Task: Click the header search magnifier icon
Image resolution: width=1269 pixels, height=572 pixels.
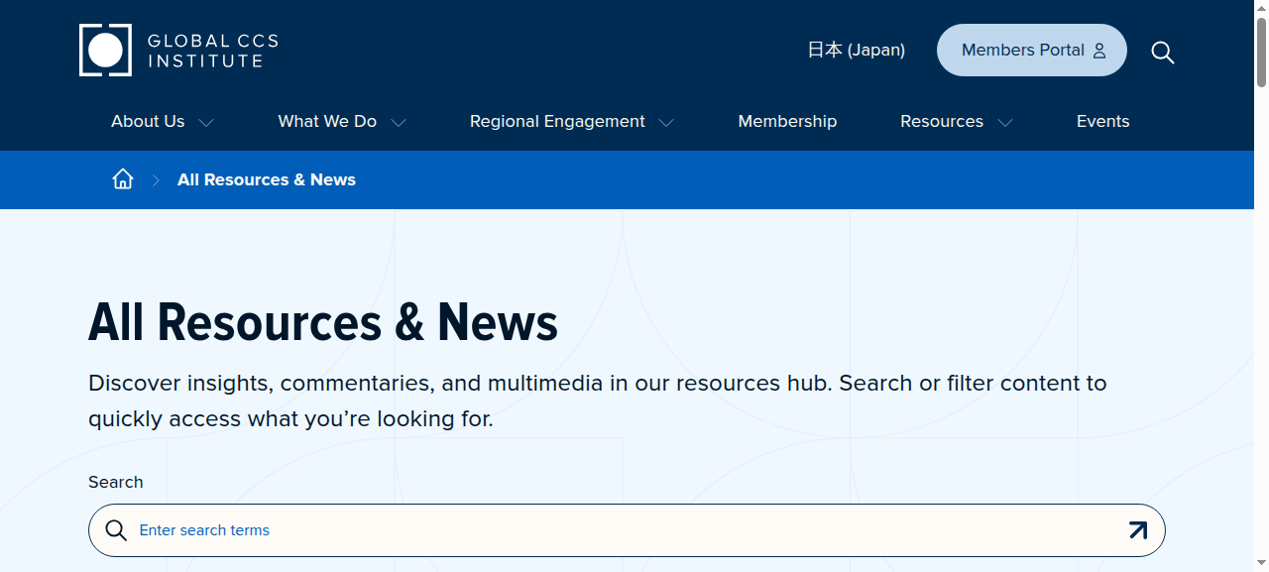Action: click(1163, 52)
